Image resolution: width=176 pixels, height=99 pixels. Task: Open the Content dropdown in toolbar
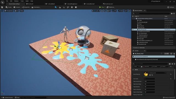click(17, 7)
